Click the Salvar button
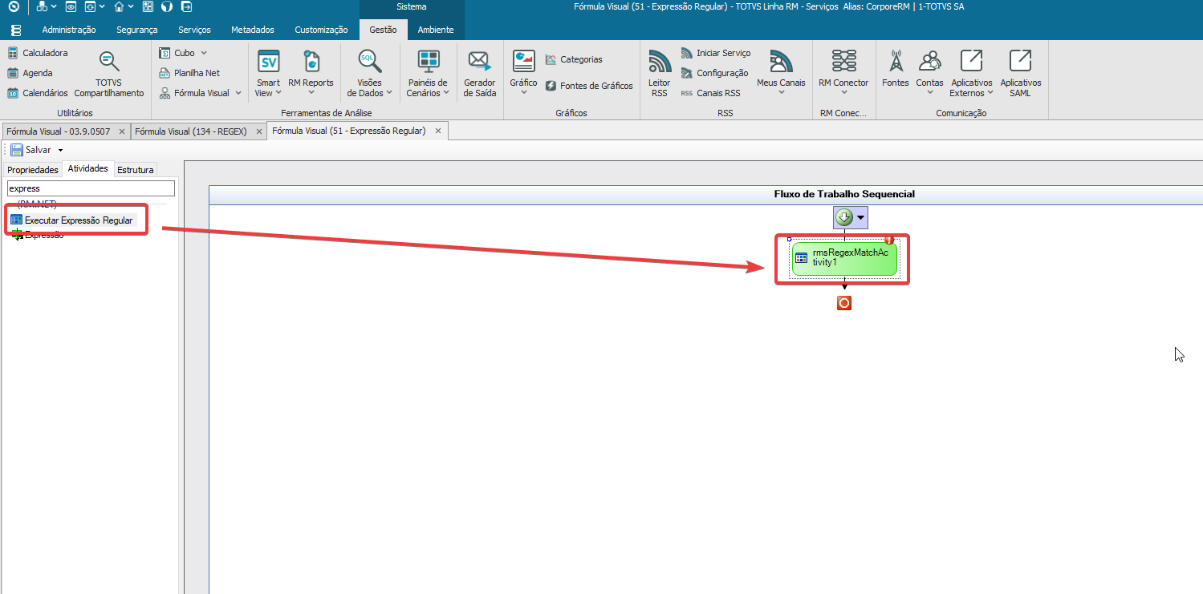The height and width of the screenshot is (594, 1203). pos(32,150)
